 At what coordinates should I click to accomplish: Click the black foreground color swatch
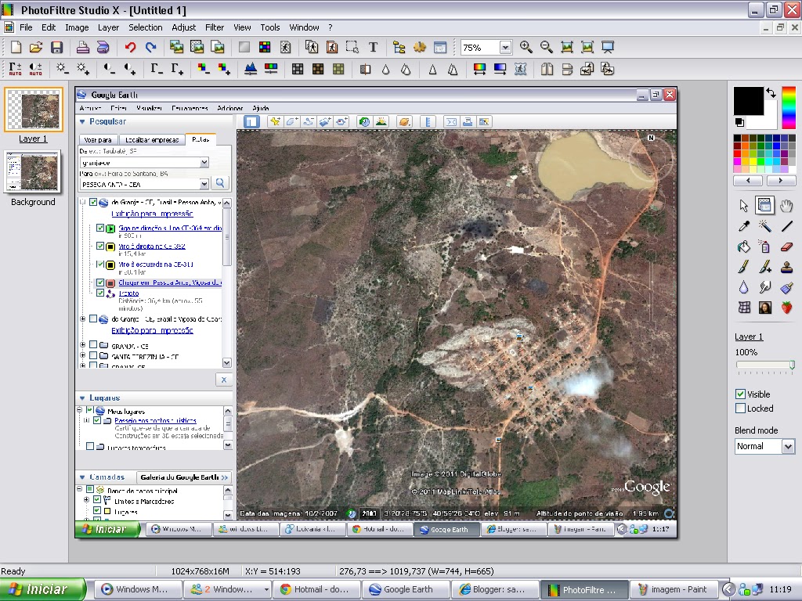pyautogui.click(x=748, y=101)
